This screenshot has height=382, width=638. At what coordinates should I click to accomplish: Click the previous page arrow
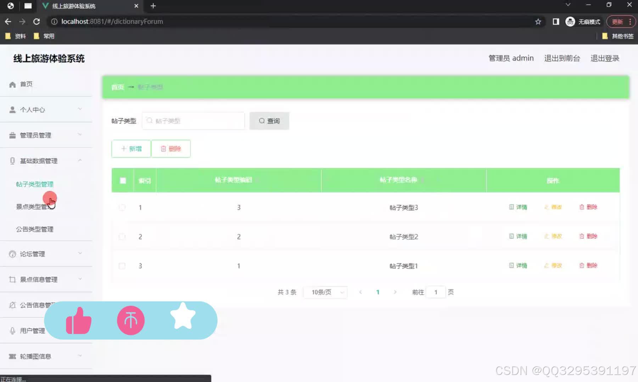360,292
